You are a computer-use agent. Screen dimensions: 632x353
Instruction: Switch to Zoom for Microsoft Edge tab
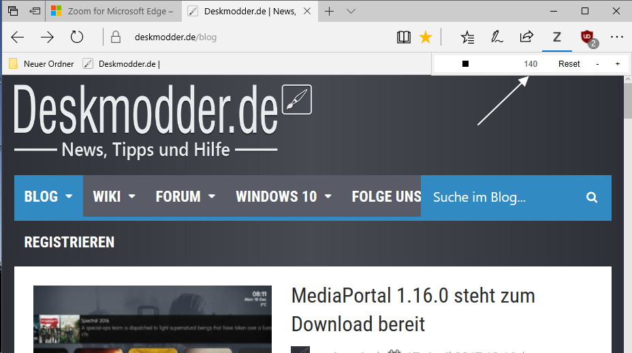pos(114,12)
